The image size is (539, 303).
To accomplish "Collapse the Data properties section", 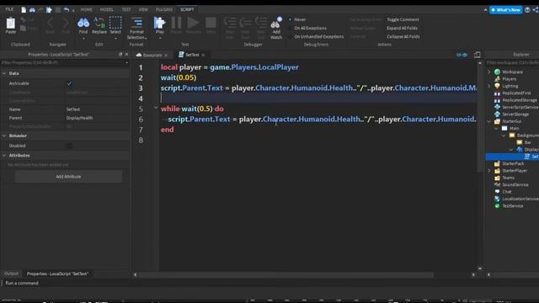I will (4, 73).
